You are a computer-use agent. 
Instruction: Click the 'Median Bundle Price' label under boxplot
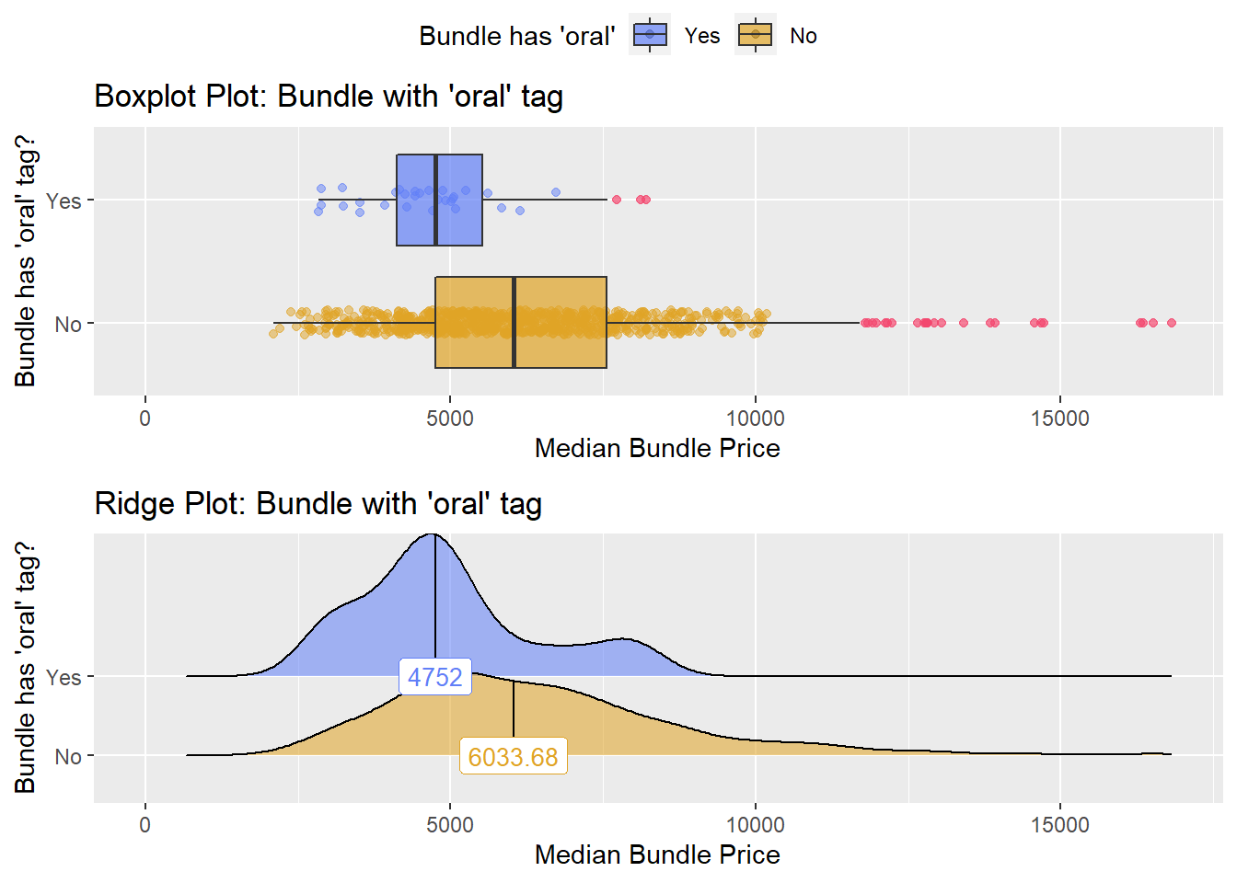[657, 448]
